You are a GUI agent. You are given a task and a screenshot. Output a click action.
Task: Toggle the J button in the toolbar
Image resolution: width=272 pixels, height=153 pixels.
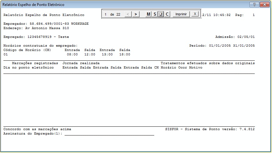click(161, 14)
